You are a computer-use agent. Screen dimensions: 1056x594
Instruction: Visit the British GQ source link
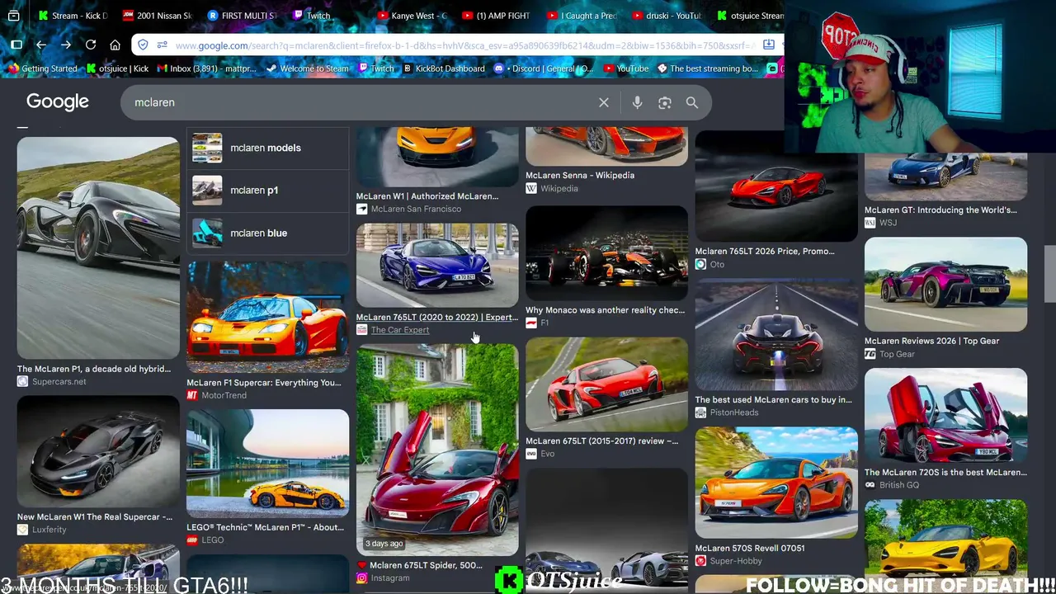click(892, 485)
